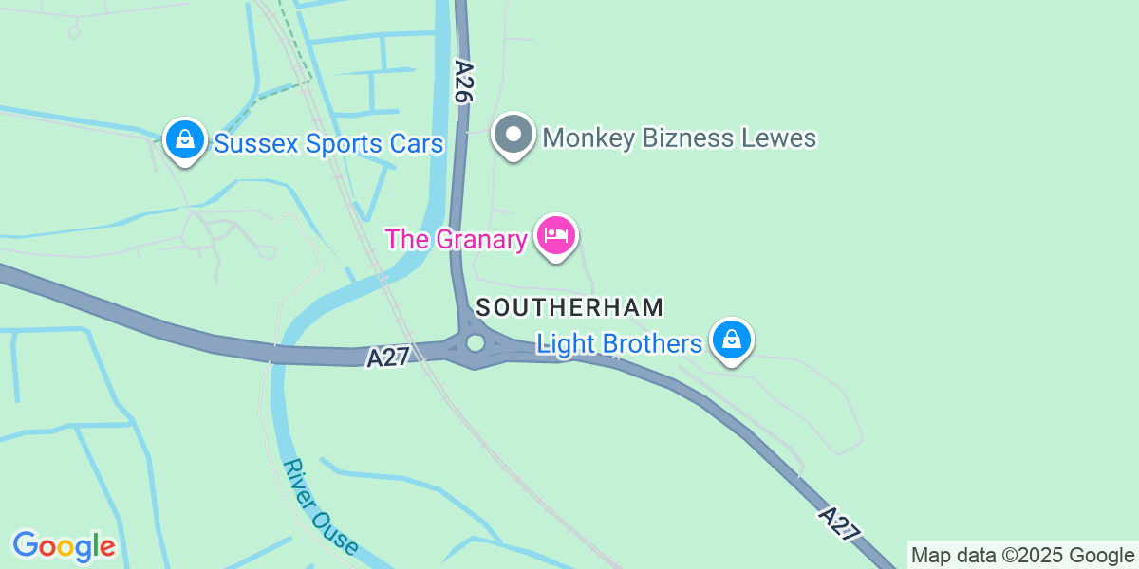The height and width of the screenshot is (569, 1139).
Task: Click the A27 label west of roundabout
Action: pyautogui.click(x=387, y=358)
